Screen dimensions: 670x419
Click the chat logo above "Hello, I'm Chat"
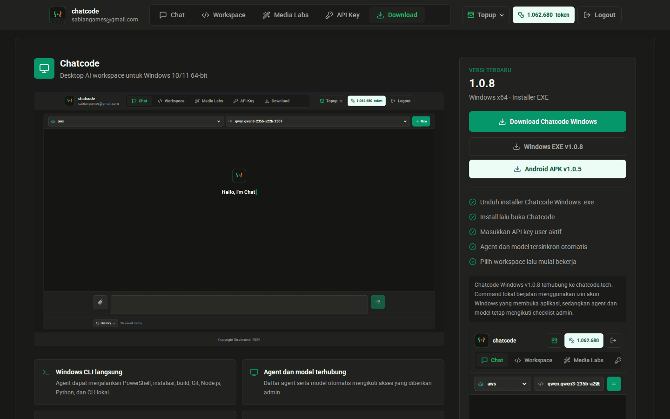coord(239,176)
